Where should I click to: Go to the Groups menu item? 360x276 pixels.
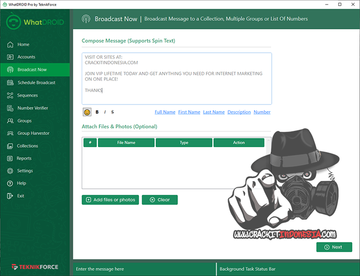[x=24, y=121]
